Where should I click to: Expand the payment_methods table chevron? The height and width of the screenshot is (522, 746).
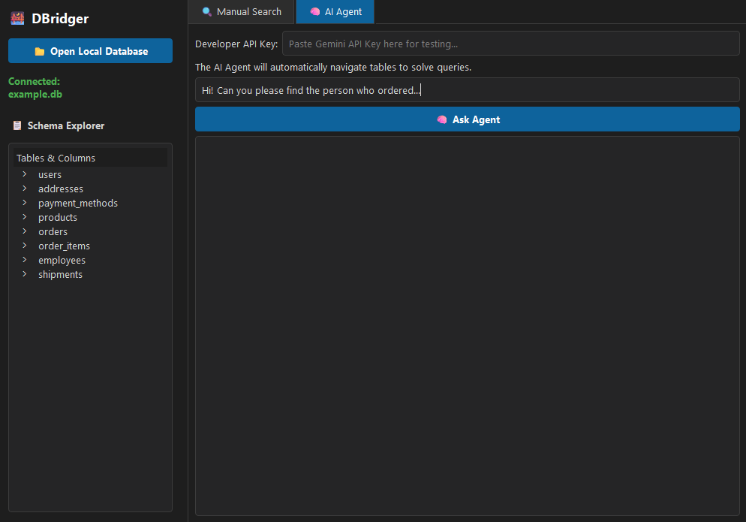click(25, 203)
